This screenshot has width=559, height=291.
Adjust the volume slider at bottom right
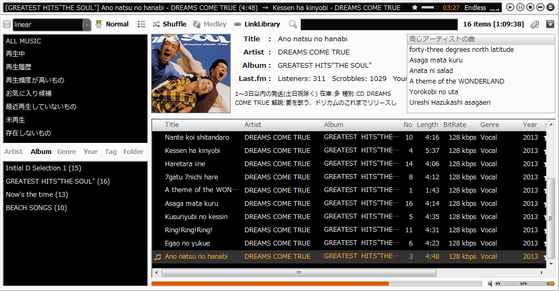(525, 284)
